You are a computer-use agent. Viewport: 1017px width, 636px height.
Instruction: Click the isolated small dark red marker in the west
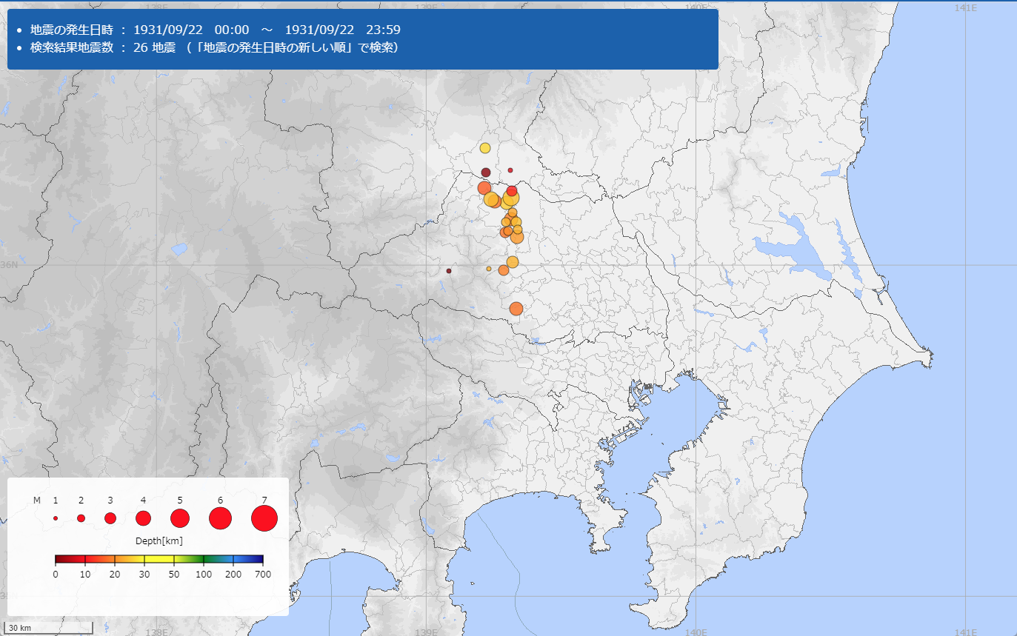(449, 271)
